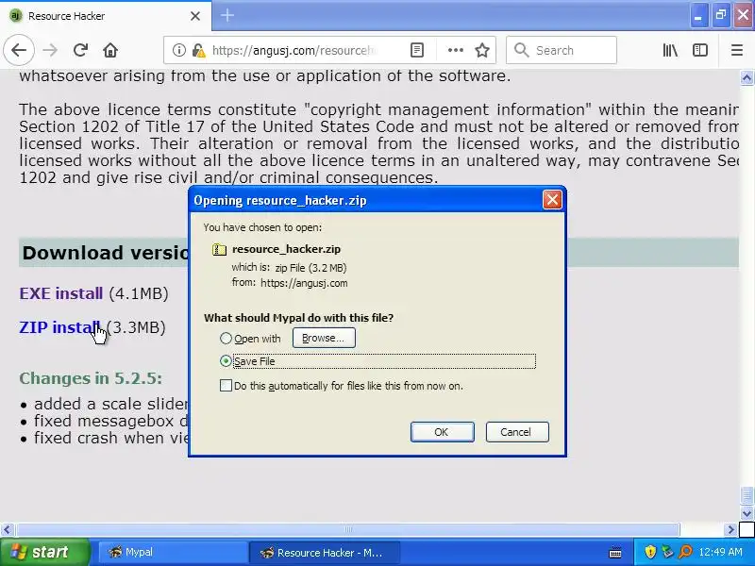Click the padlock security warning icon

tap(197, 50)
